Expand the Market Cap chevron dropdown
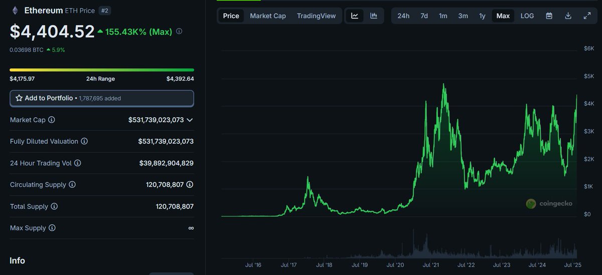Image resolution: width=602 pixels, height=275 pixels. [190, 120]
